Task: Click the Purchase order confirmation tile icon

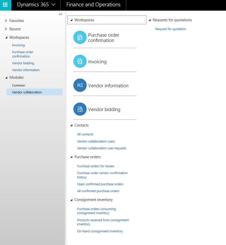Action: click(x=80, y=37)
